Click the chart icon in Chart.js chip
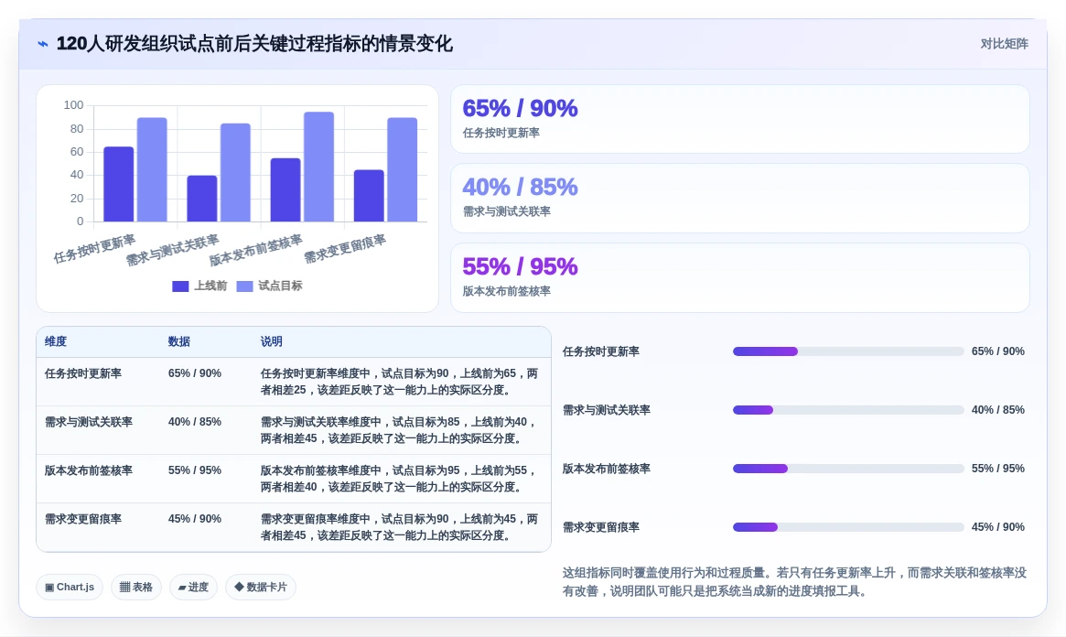Image resolution: width=1066 pixels, height=637 pixels. pos(49,588)
